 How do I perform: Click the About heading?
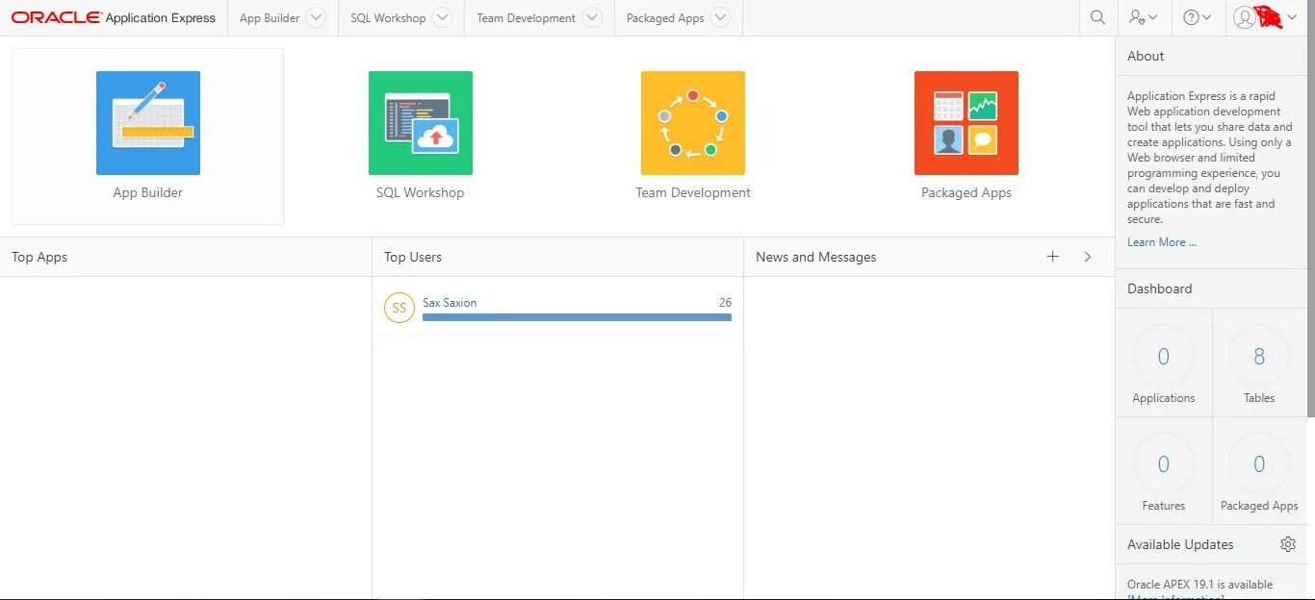1146,56
